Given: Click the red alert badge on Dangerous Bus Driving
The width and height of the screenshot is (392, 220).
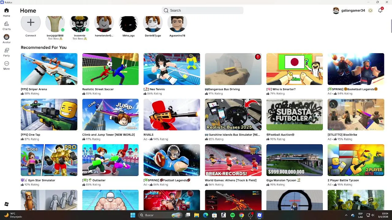Looking at the screenshot, I should (x=258, y=57).
